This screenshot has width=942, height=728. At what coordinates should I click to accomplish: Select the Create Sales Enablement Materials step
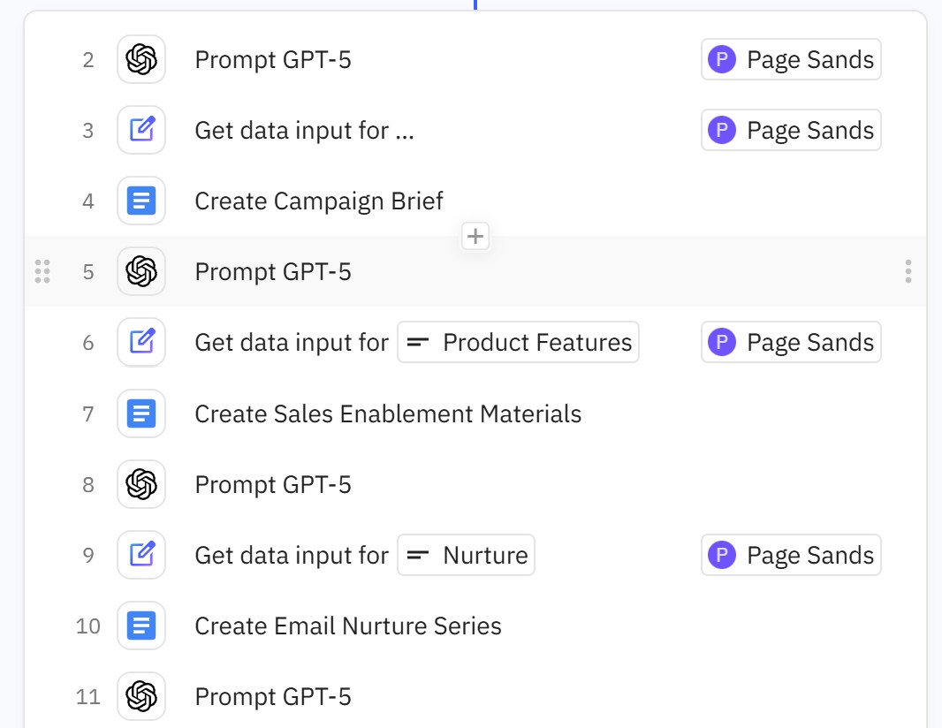coord(388,413)
